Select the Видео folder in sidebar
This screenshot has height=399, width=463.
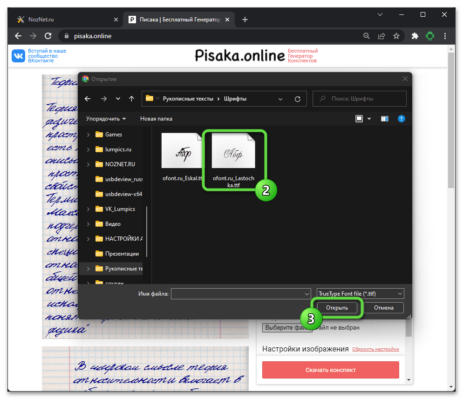(x=113, y=224)
